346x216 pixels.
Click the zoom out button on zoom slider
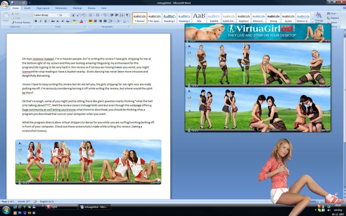pyautogui.click(x=319, y=201)
